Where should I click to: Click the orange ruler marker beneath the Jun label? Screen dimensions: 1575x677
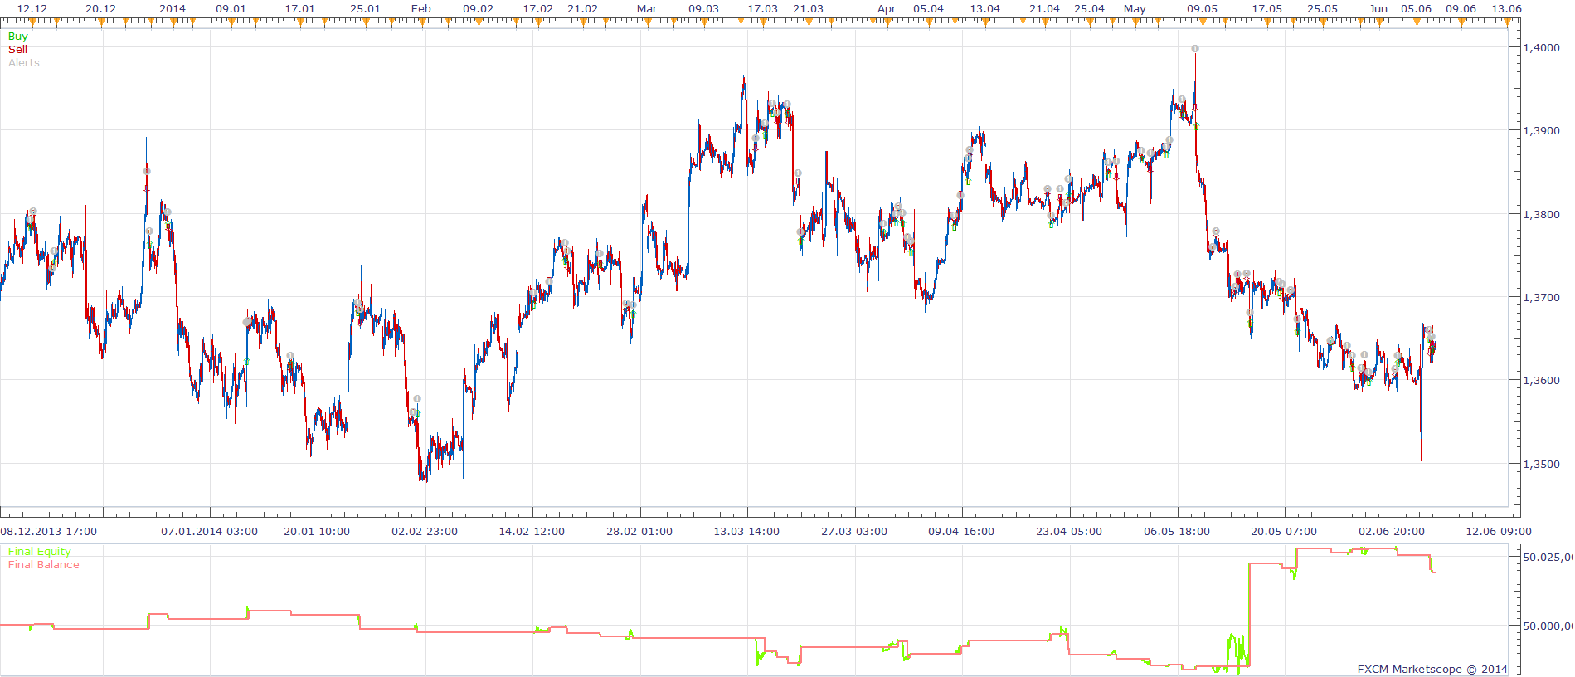(1378, 23)
